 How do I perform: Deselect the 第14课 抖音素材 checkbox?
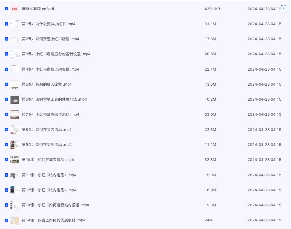6,220
